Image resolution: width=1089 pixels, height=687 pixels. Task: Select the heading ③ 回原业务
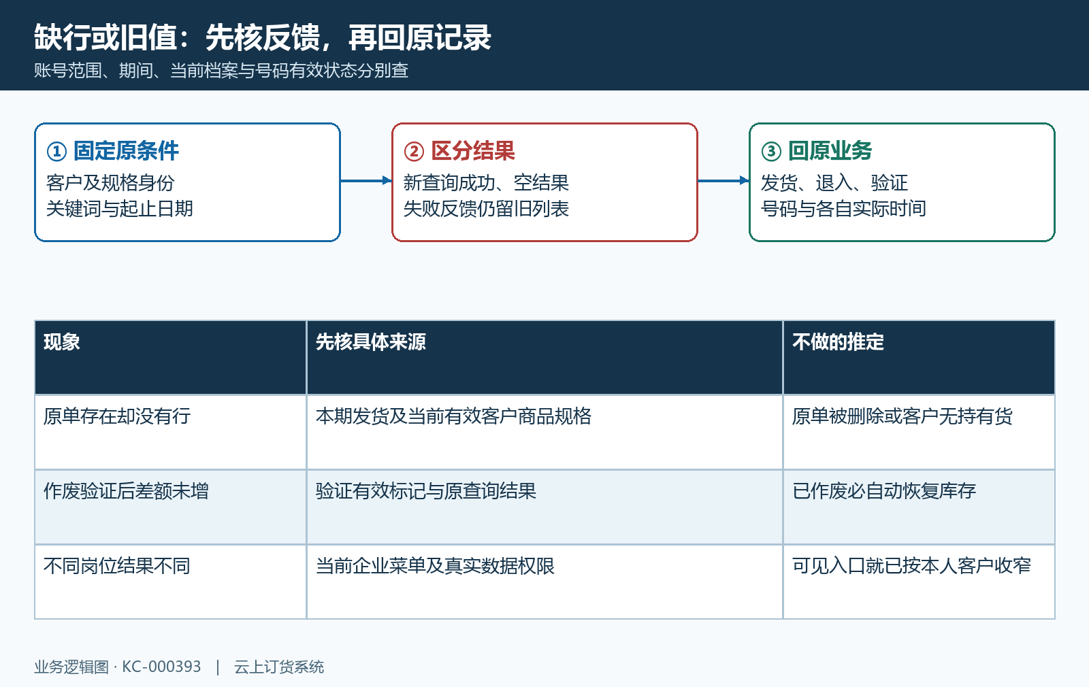(817, 150)
